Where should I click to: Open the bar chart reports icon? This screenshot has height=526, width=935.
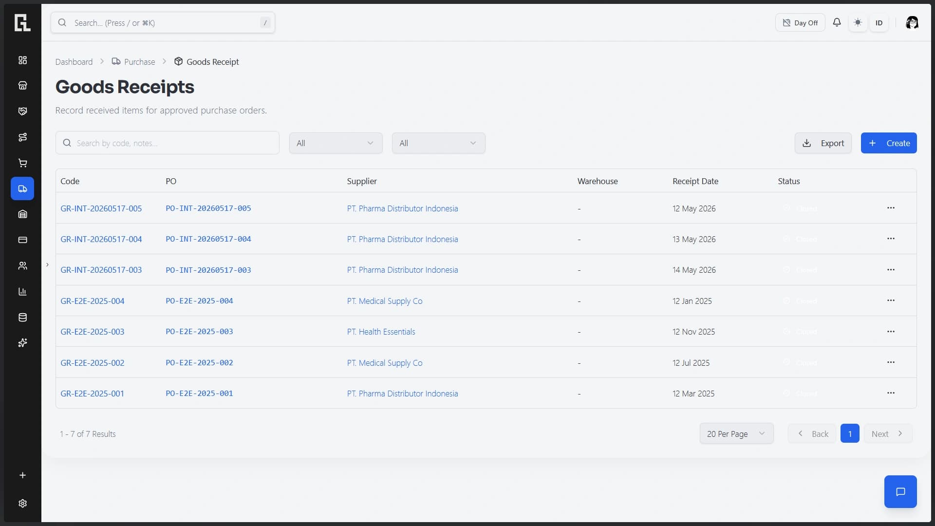pyautogui.click(x=22, y=292)
